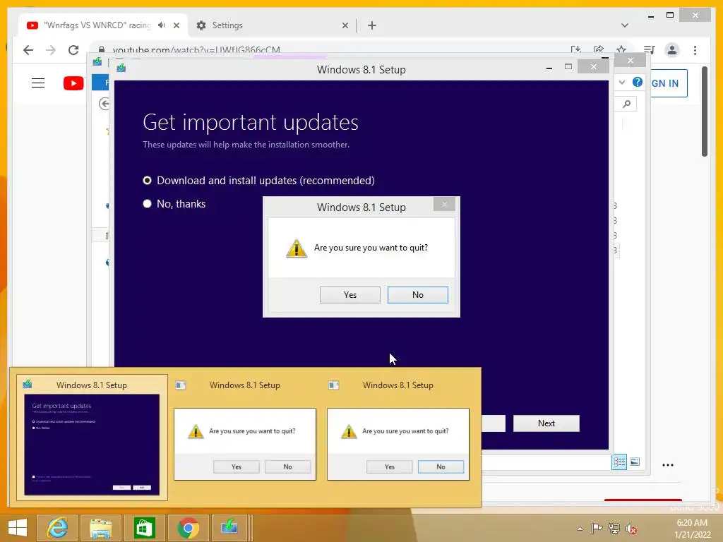This screenshot has height=542, width=723.
Task: Switch to the YouTube racing video tab
Action: (97, 25)
